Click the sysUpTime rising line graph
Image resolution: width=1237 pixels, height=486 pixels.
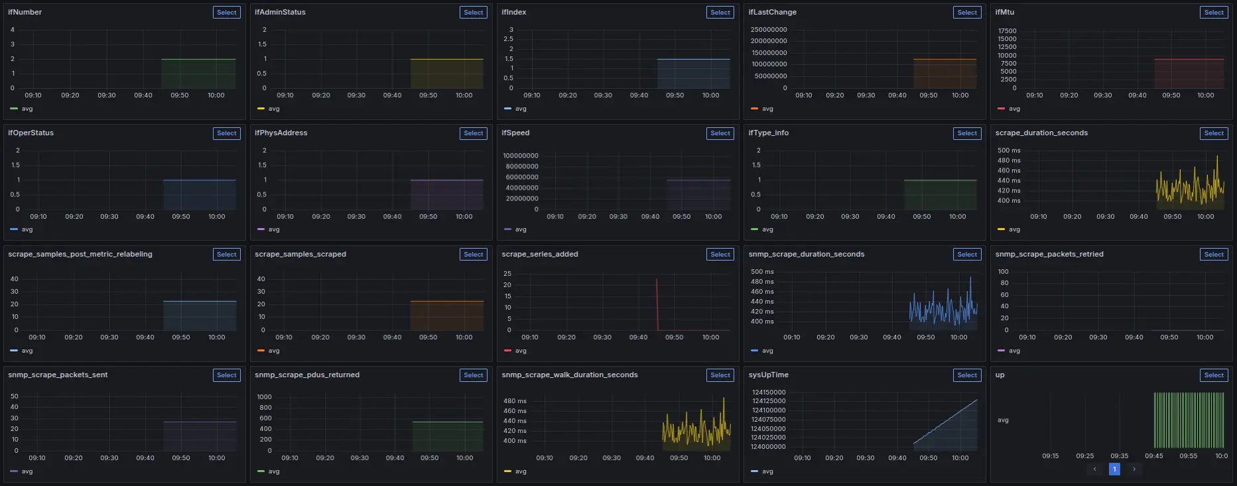pos(945,422)
